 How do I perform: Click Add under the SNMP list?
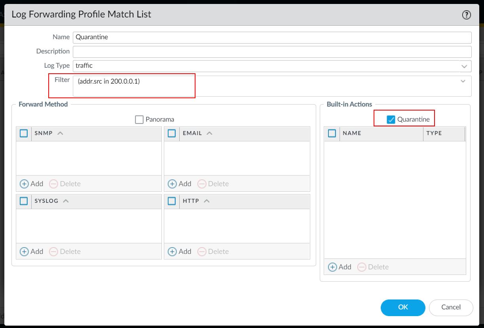tap(32, 184)
